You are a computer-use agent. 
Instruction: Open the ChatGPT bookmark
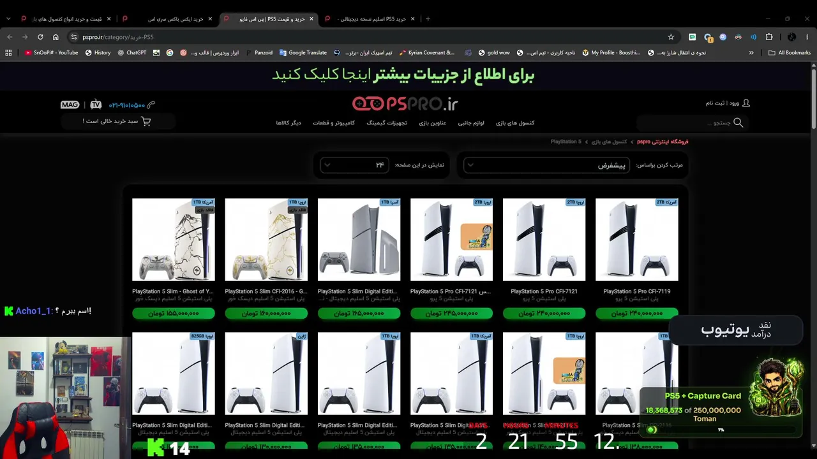tap(132, 53)
